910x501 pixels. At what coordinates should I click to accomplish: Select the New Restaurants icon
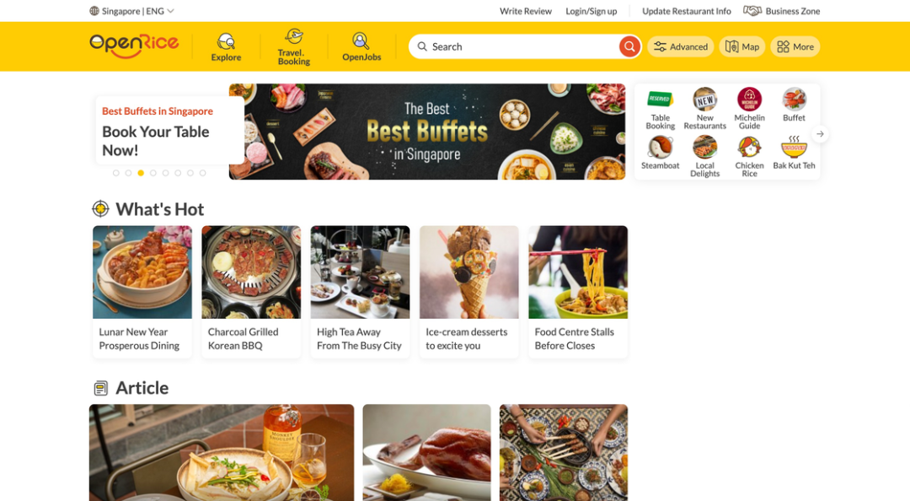click(x=704, y=100)
